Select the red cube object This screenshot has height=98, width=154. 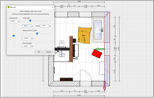coord(97,54)
